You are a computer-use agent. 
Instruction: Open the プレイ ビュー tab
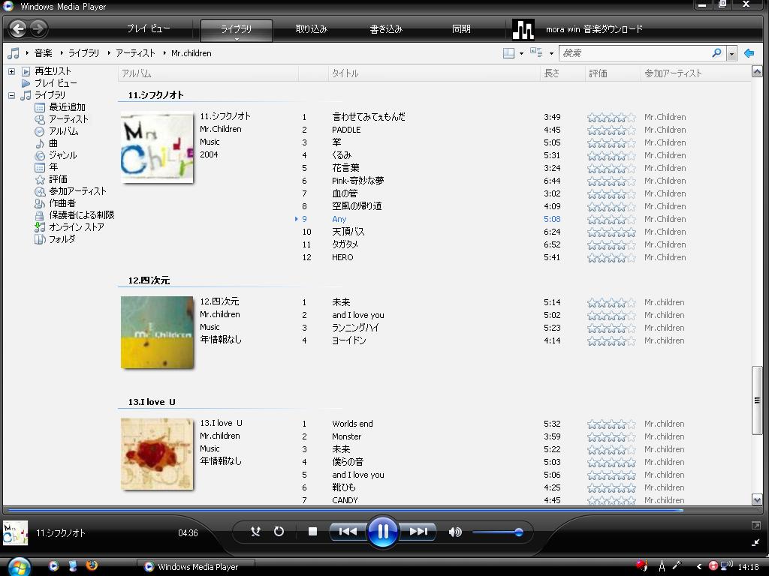pyautogui.click(x=149, y=28)
